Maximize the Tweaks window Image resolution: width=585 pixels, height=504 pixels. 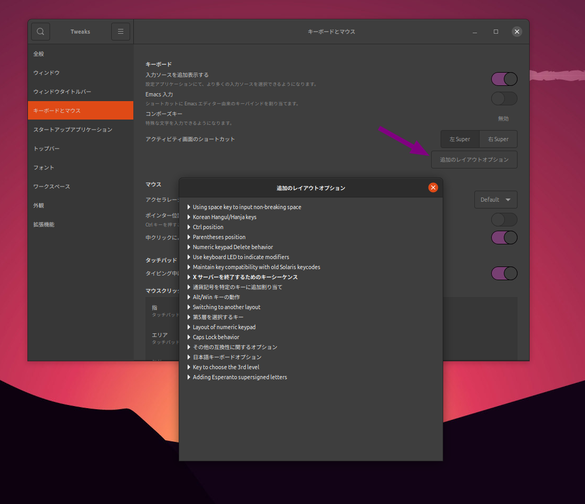[496, 32]
